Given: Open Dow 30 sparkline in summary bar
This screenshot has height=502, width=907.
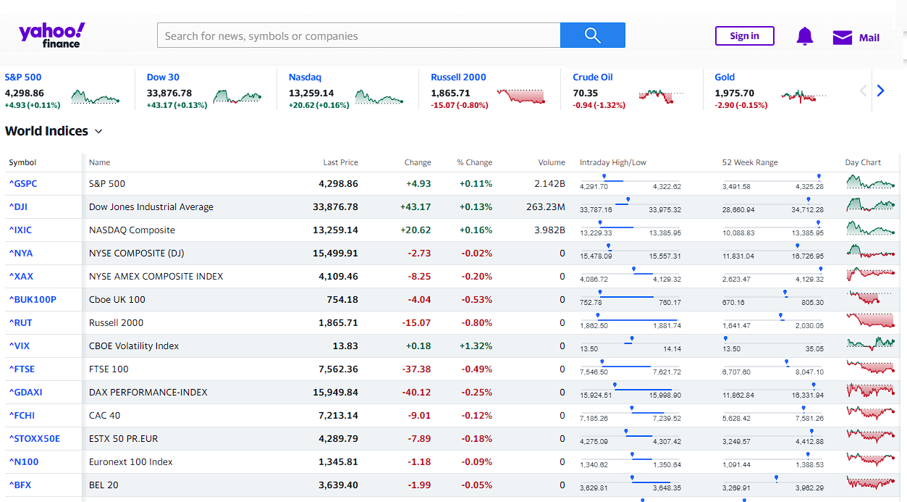Looking at the screenshot, I should pos(237,97).
